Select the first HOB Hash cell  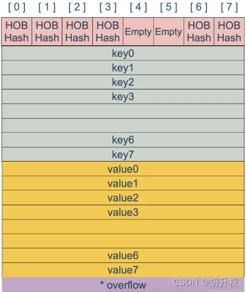[17, 31]
